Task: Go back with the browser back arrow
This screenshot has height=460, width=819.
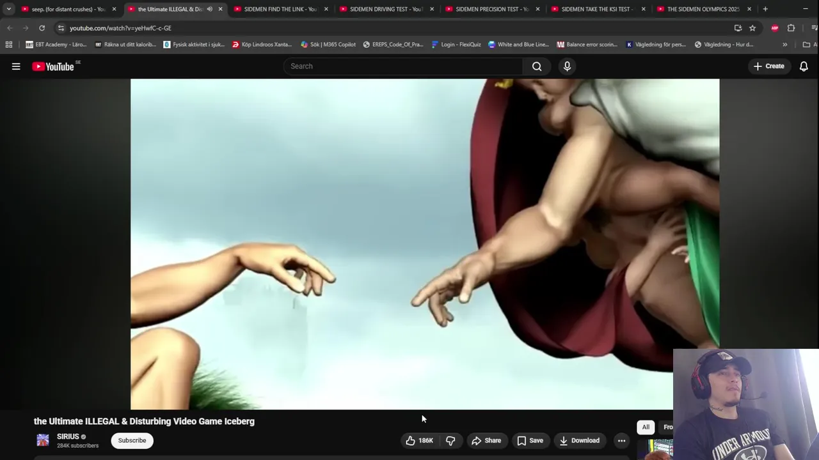Action: click(x=10, y=28)
